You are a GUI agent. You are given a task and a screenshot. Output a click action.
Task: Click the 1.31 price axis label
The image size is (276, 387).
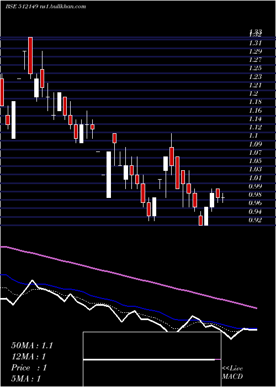click(x=255, y=43)
